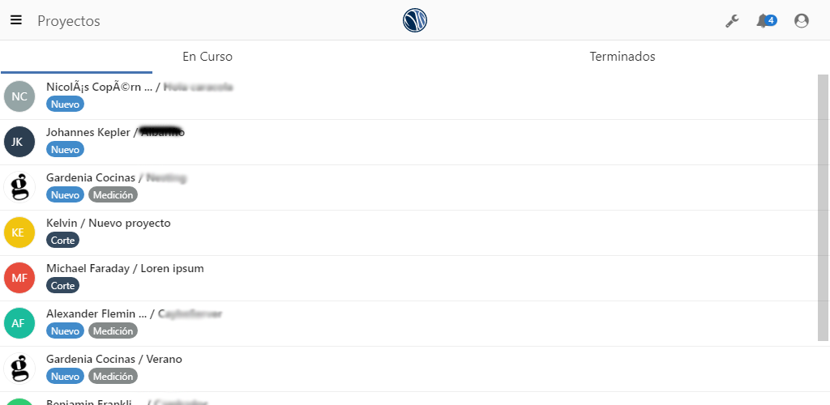This screenshot has width=830, height=405.
Task: Open settings via the wrench icon
Action: [x=732, y=21]
